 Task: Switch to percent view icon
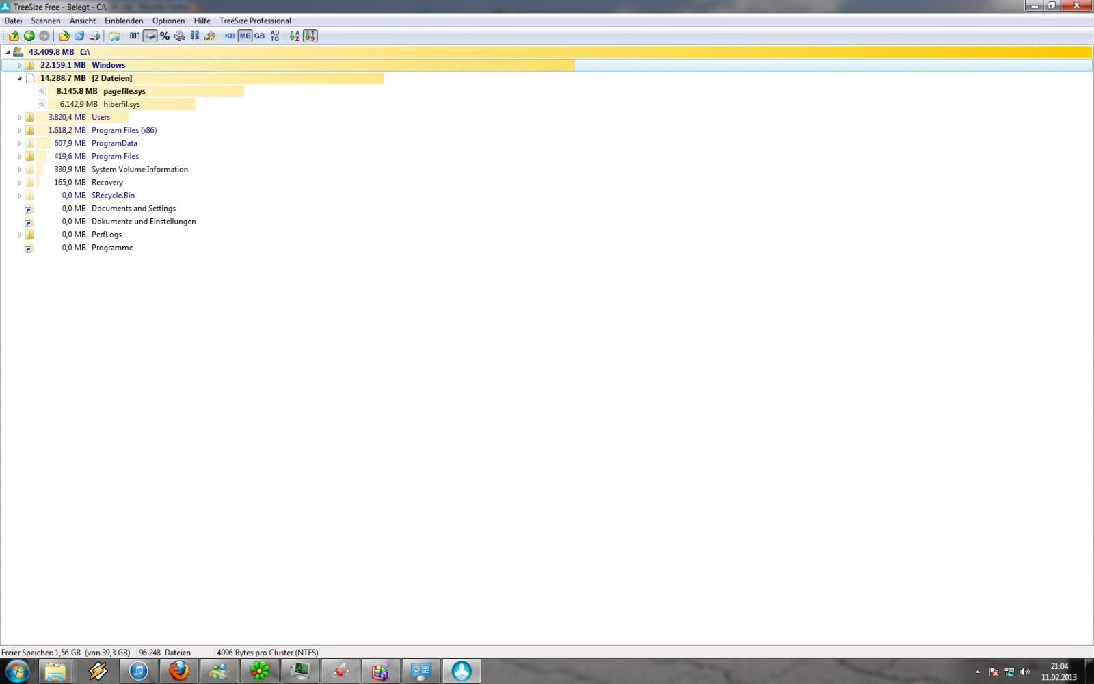[165, 36]
